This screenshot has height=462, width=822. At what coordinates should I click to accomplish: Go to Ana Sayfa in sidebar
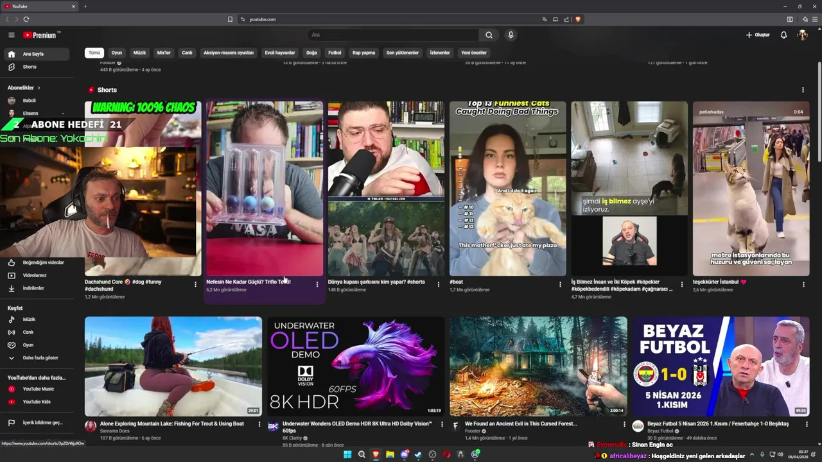click(36, 54)
